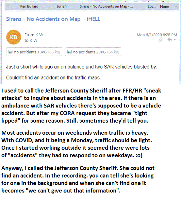
Task: Click the to K W recipient name
Action: pyautogui.click(x=31, y=40)
